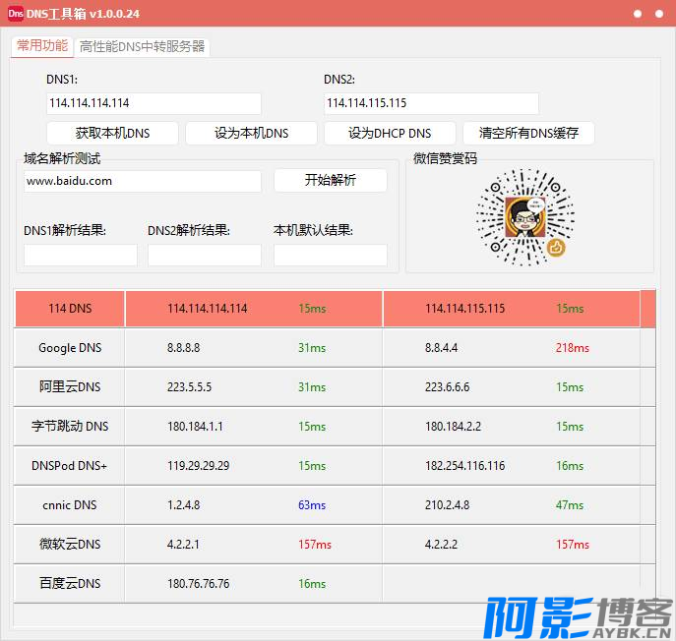The height and width of the screenshot is (641, 676).
Task: Select the 8.8.8.8 address cell
Action: (184, 348)
